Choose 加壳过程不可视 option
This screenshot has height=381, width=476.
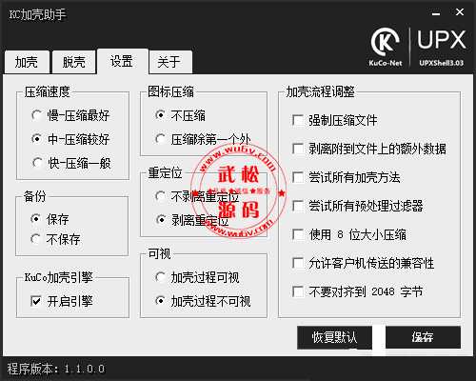coord(203,301)
